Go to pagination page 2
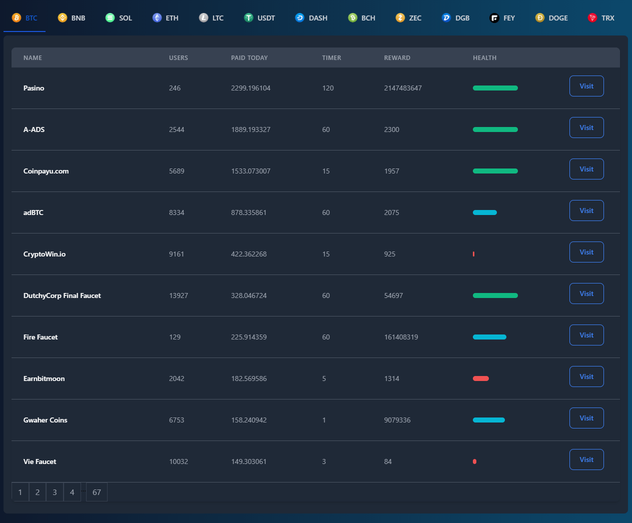Screen dimensions: 632x523 (x=38, y=492)
